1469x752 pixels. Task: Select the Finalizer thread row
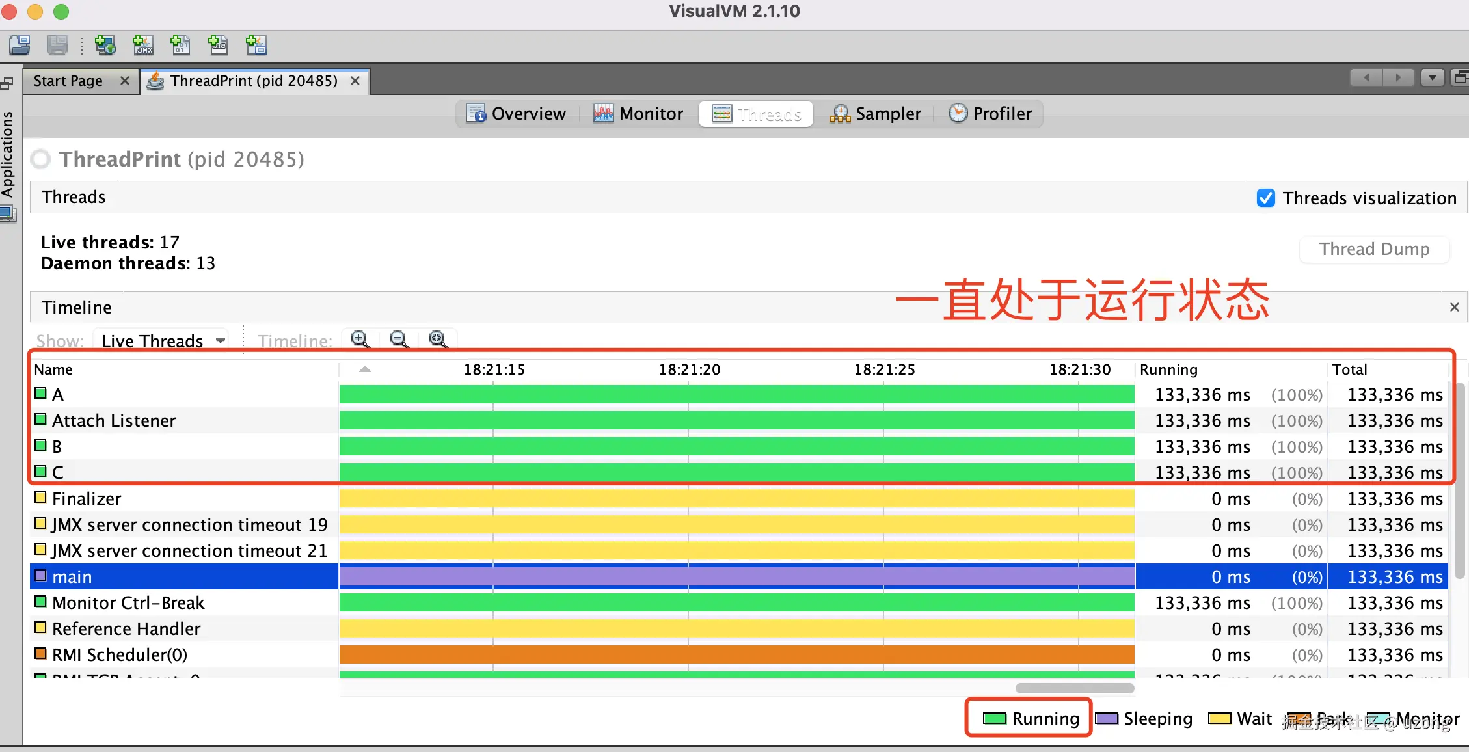click(87, 499)
